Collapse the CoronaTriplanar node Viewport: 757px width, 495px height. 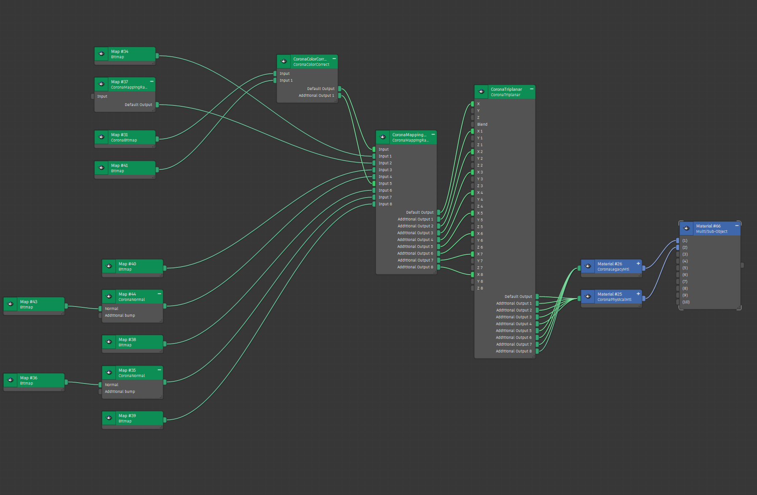[532, 89]
